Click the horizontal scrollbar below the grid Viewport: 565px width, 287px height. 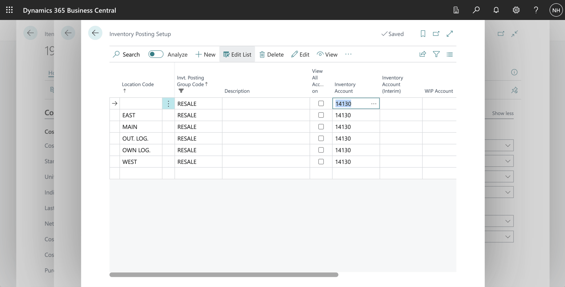click(224, 275)
